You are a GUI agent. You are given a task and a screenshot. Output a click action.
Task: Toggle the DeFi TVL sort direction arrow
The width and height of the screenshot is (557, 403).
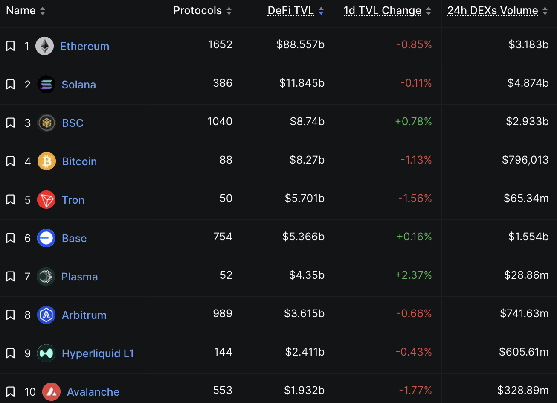(x=321, y=11)
